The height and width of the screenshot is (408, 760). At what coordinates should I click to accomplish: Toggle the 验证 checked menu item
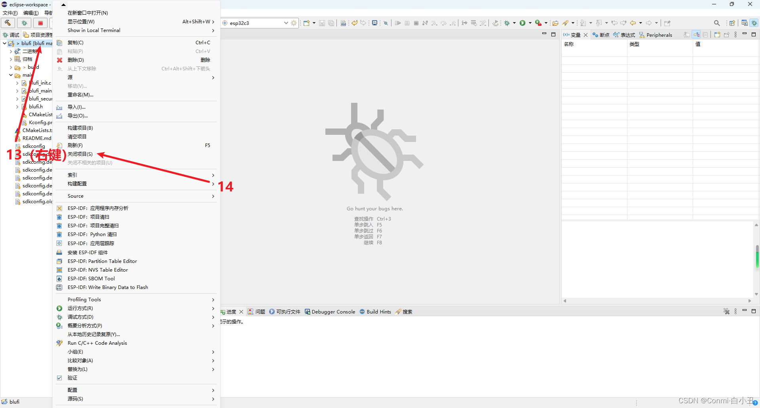pyautogui.click(x=72, y=378)
